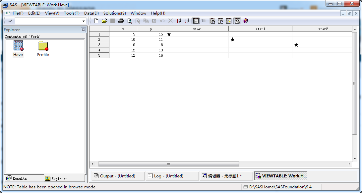The width and height of the screenshot is (362, 193).
Task: Open an existing file from the toolbar
Action: (x=104, y=21)
